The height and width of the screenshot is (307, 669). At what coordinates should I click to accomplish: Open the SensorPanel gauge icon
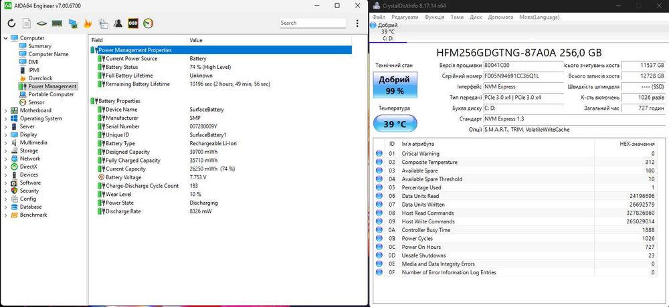[148, 23]
